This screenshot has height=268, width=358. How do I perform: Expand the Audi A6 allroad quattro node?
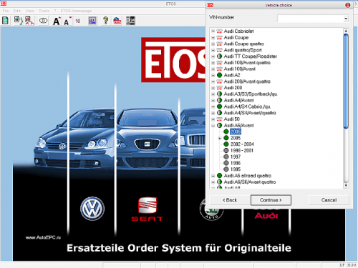click(213, 176)
